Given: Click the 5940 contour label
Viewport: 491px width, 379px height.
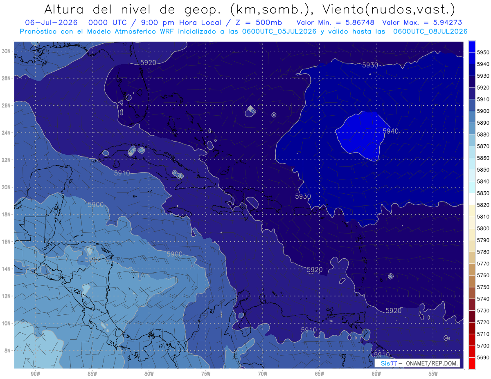Looking at the screenshot, I should point(391,131).
